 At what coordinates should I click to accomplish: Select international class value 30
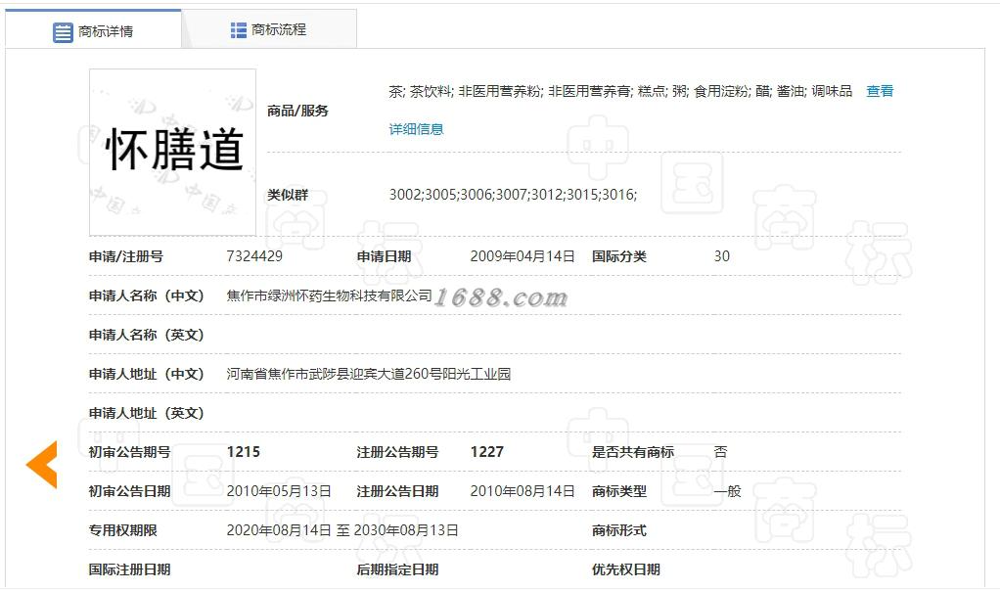pos(721,256)
